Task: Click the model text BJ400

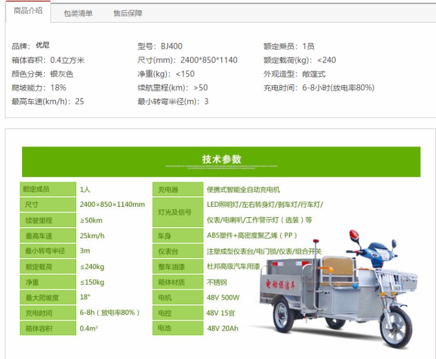Action: pyautogui.click(x=172, y=46)
